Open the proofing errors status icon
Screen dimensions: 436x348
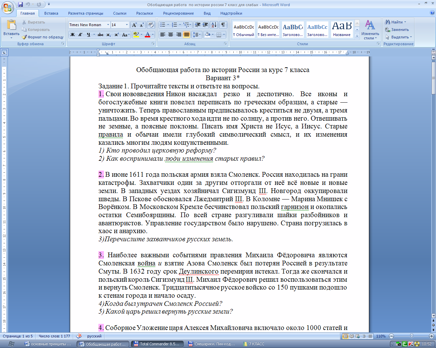[x=79, y=336]
